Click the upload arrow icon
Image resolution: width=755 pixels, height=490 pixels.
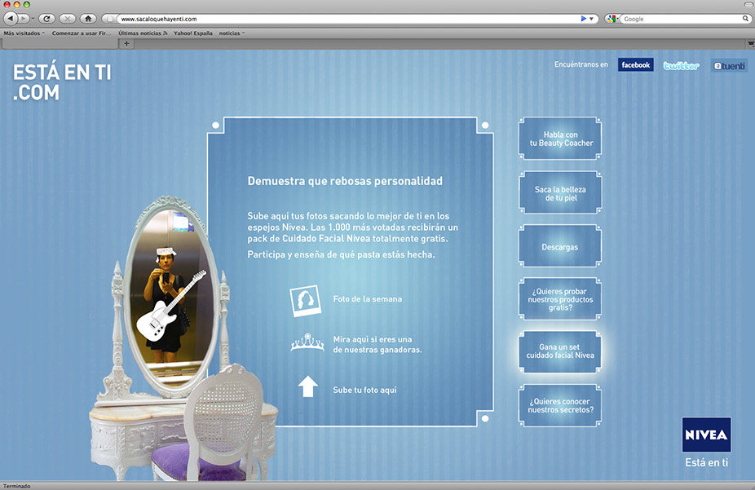(307, 387)
